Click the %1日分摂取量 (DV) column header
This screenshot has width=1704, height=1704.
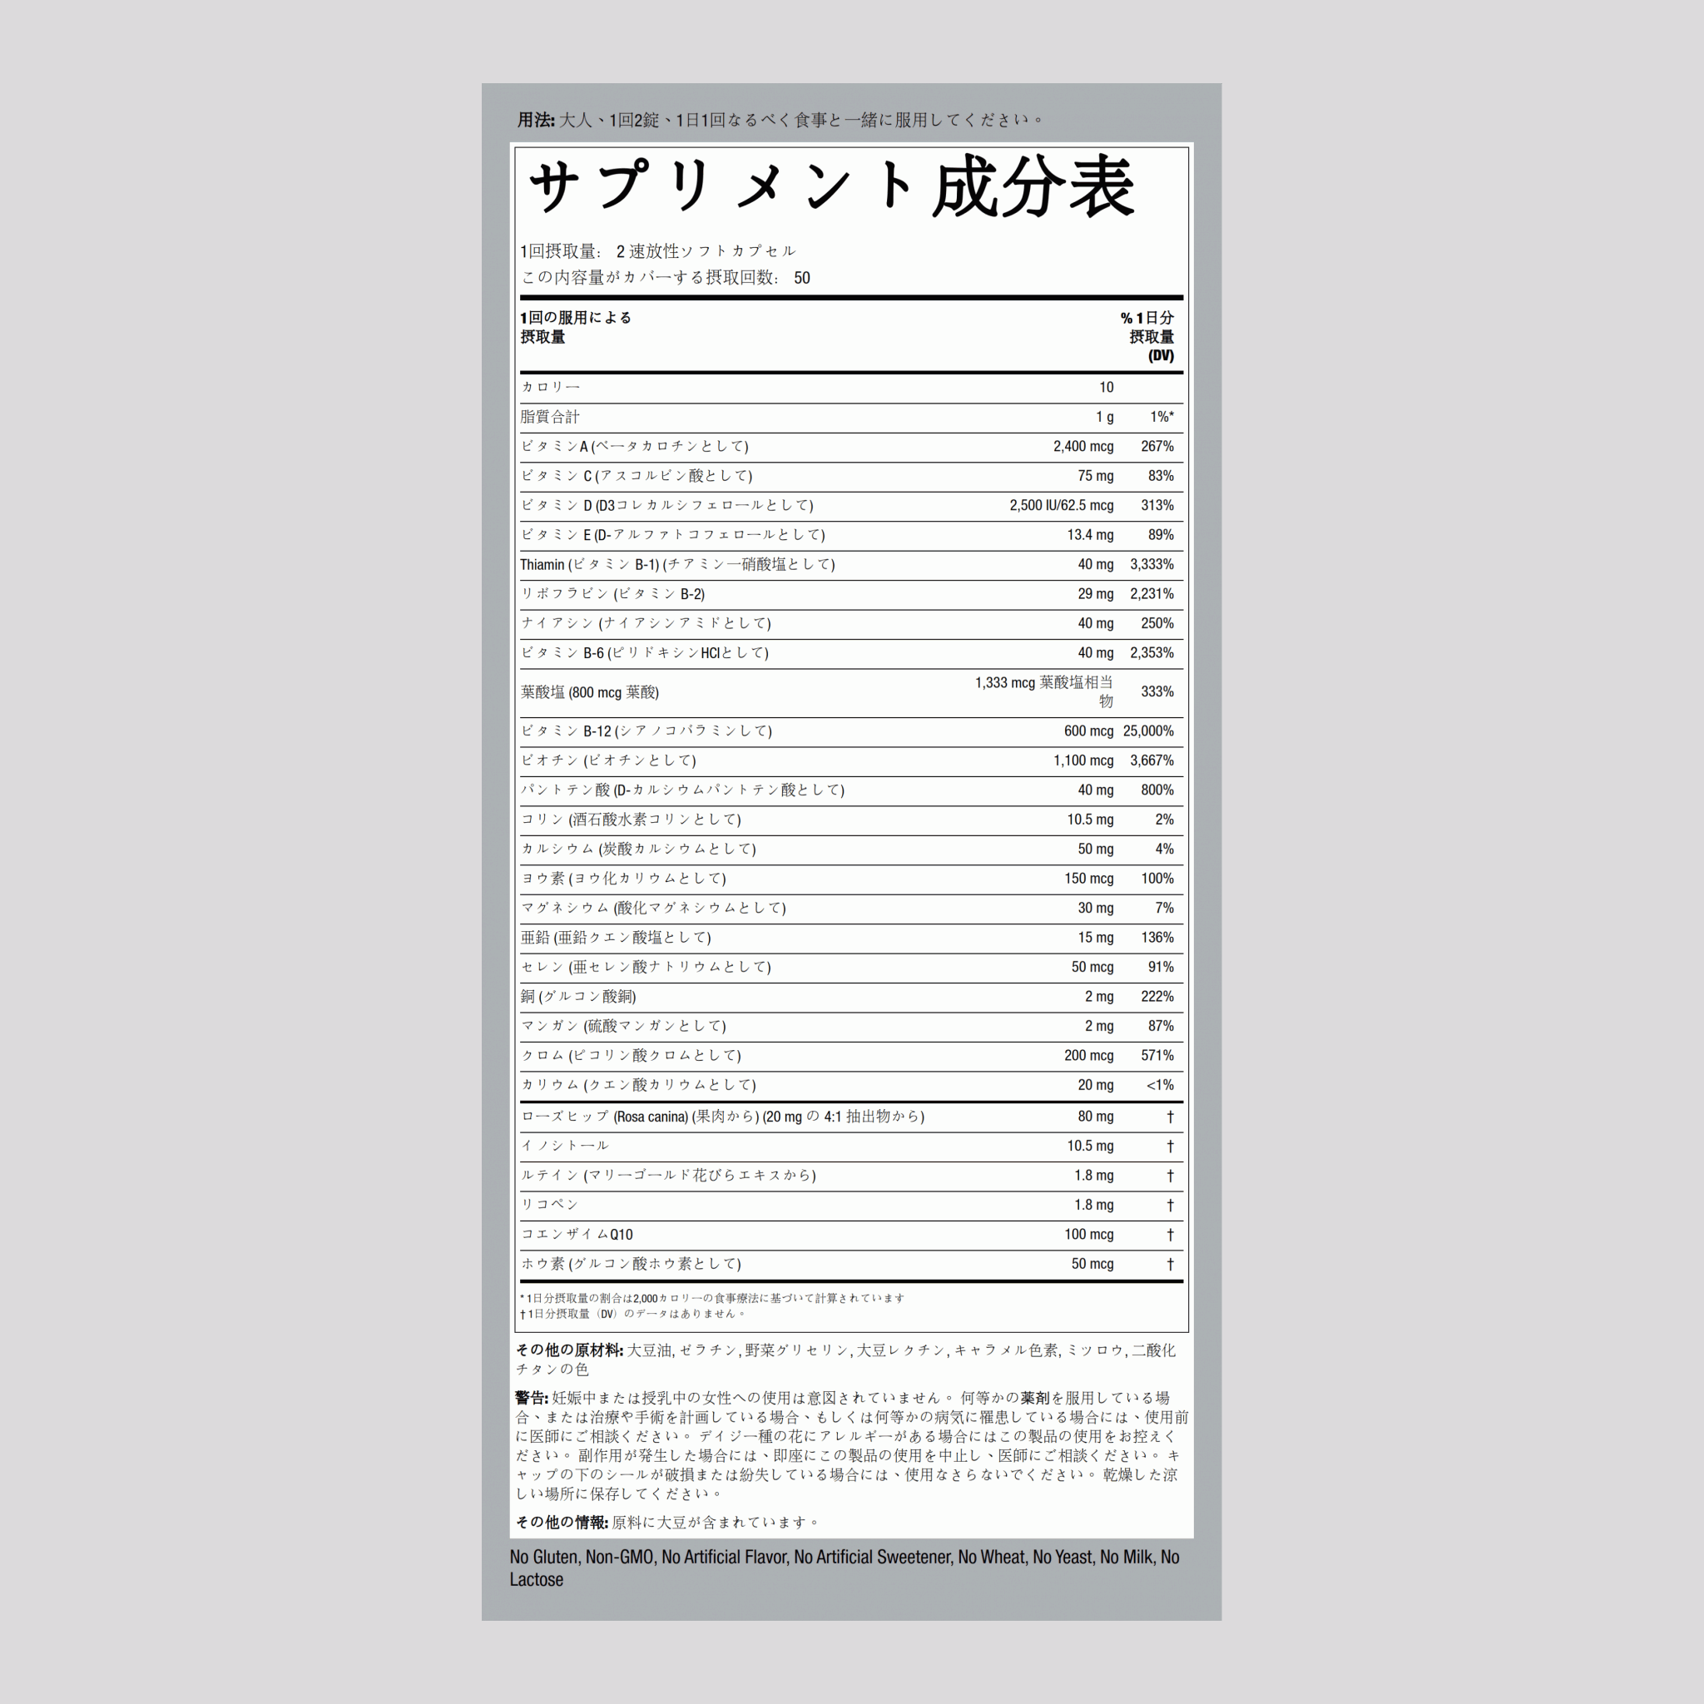(1147, 337)
